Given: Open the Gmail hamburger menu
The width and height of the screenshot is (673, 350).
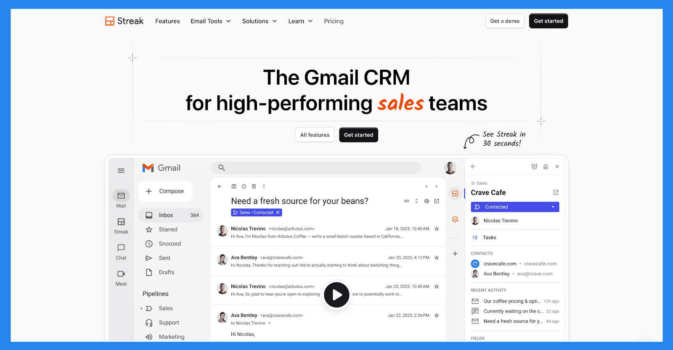Looking at the screenshot, I should pos(121,171).
